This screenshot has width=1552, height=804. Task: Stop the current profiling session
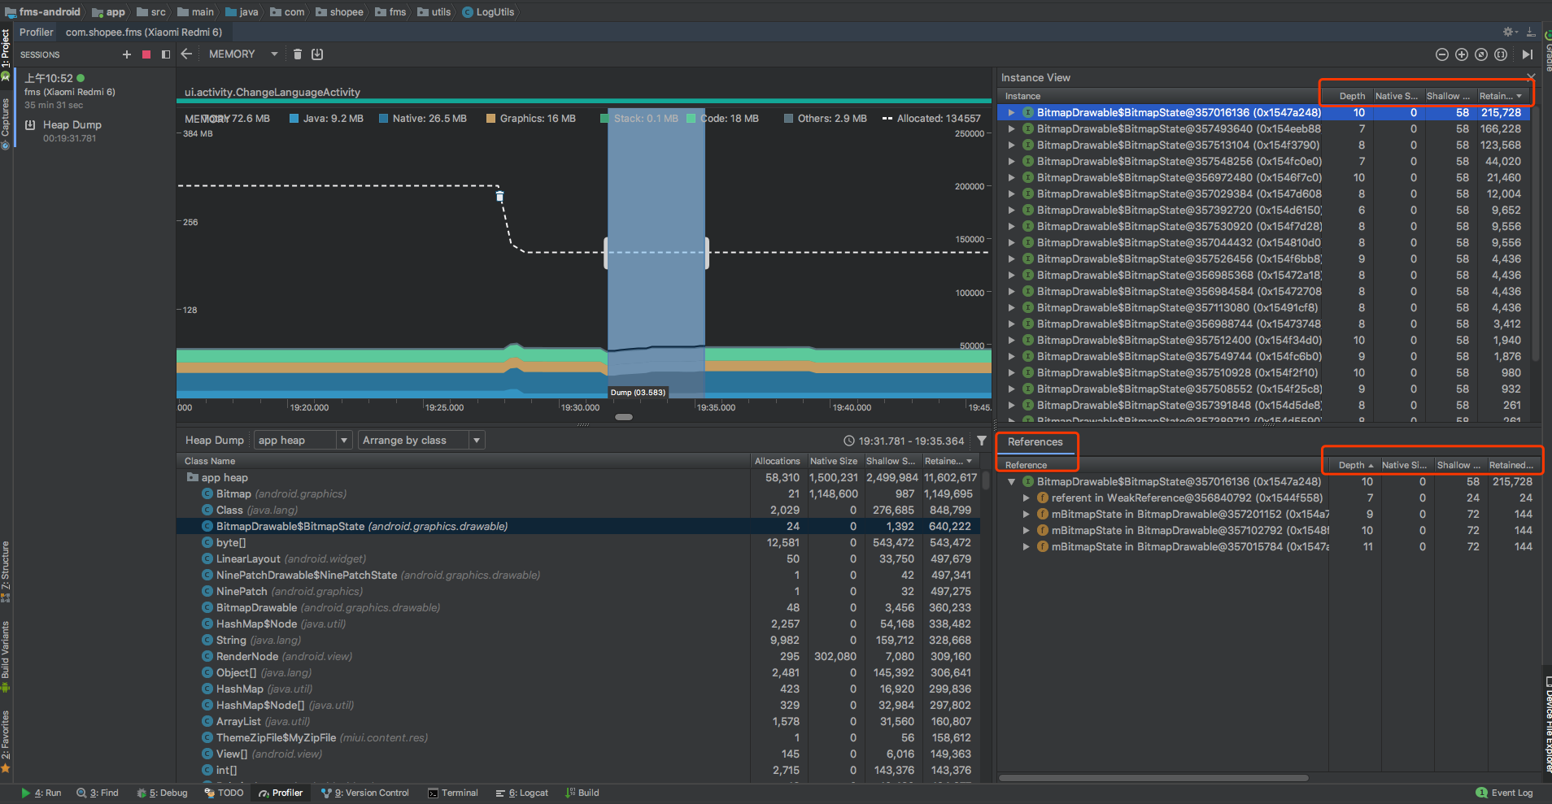(146, 54)
